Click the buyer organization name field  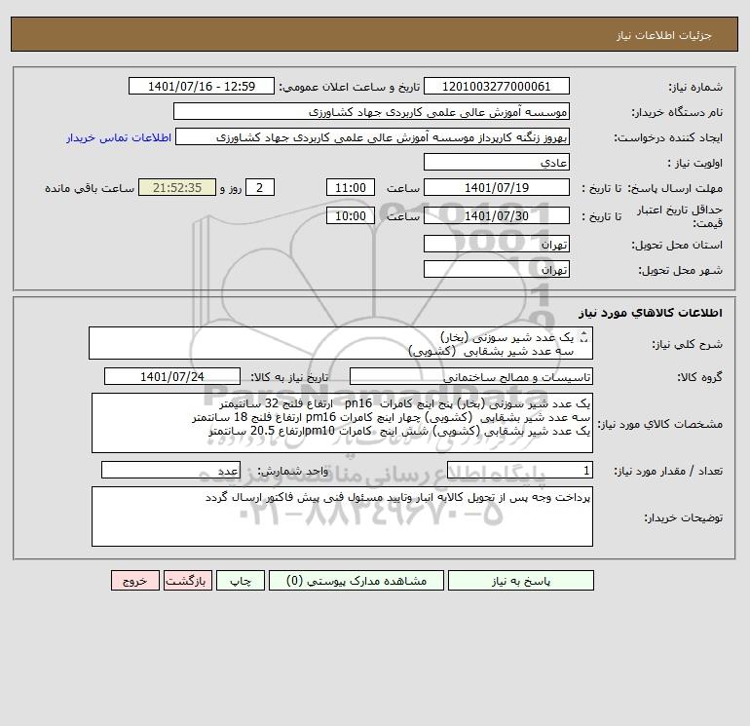click(371, 111)
